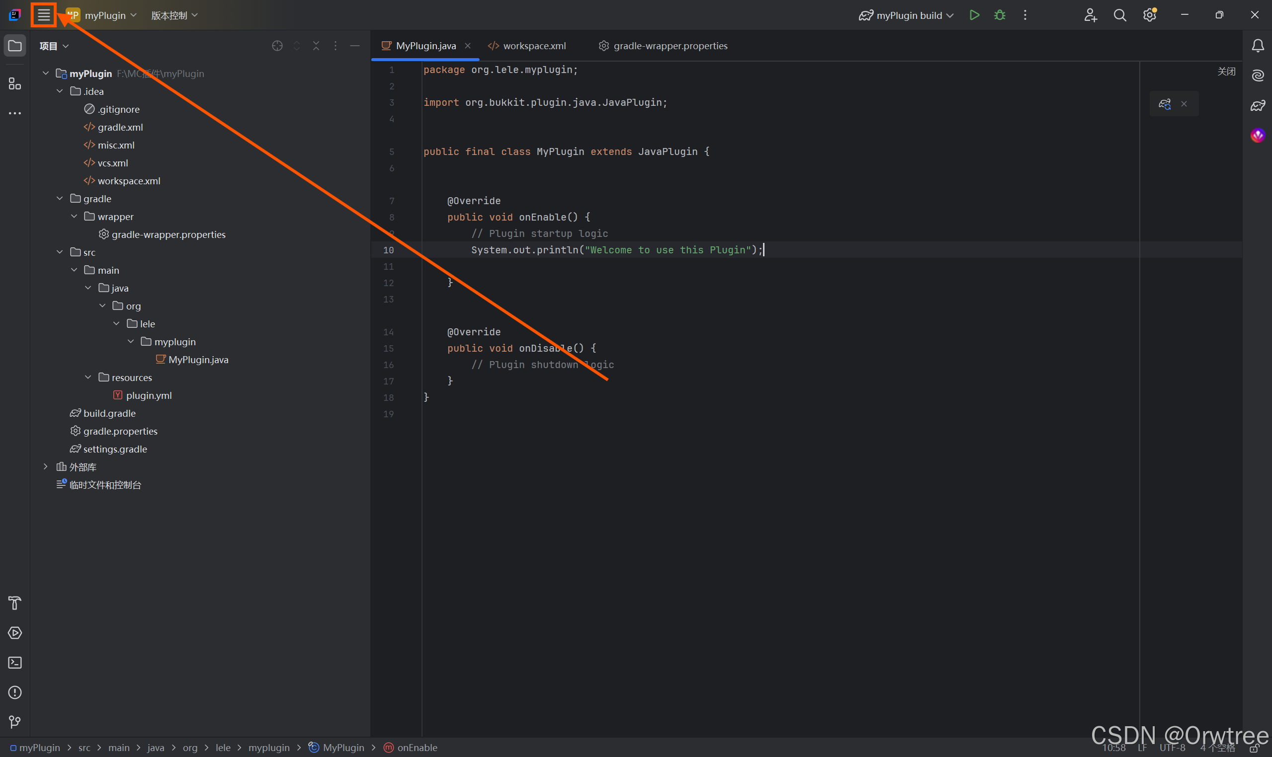This screenshot has height=757, width=1272.
Task: Open the Problems tool window icon
Action: pos(15,692)
